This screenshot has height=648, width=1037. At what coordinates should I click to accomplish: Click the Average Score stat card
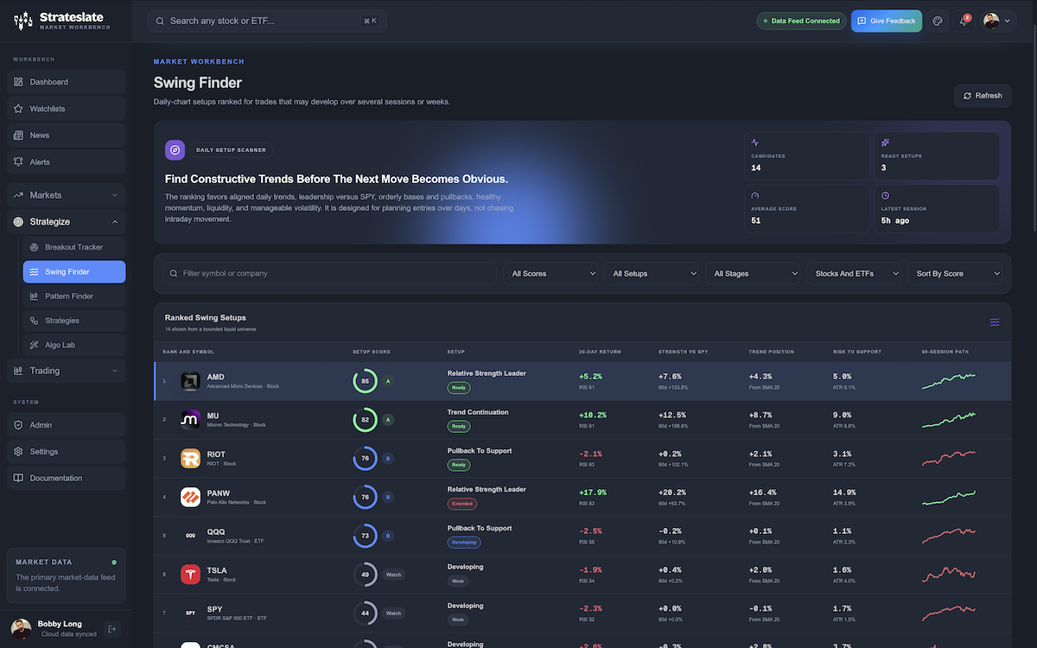coord(807,208)
